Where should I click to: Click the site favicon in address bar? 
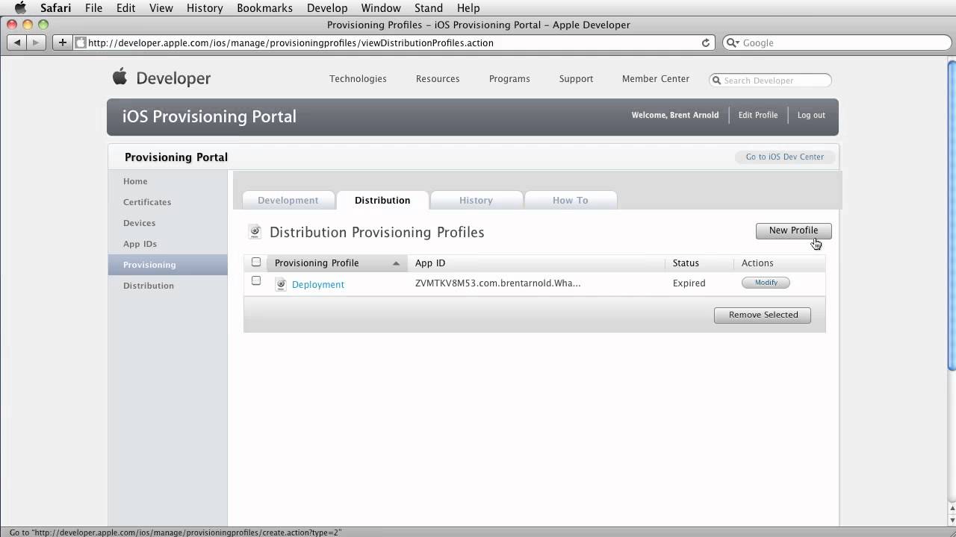[81, 43]
